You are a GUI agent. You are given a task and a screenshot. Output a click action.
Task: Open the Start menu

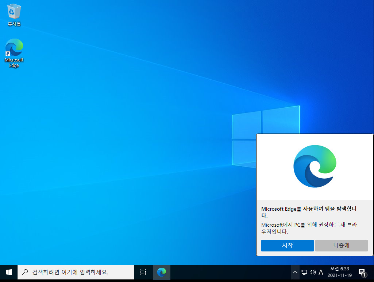(x=8, y=272)
